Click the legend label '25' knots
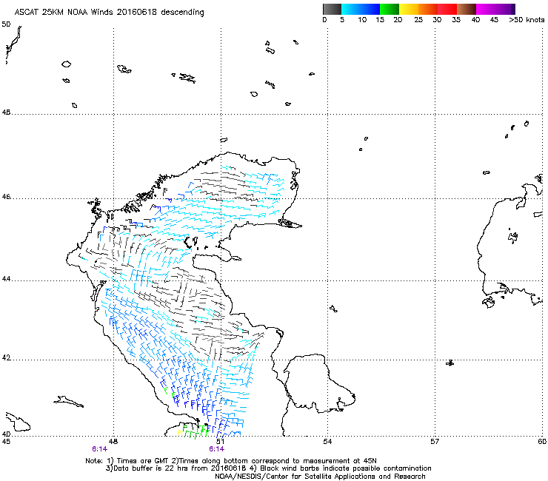The height and width of the screenshot is (481, 548). click(x=418, y=20)
